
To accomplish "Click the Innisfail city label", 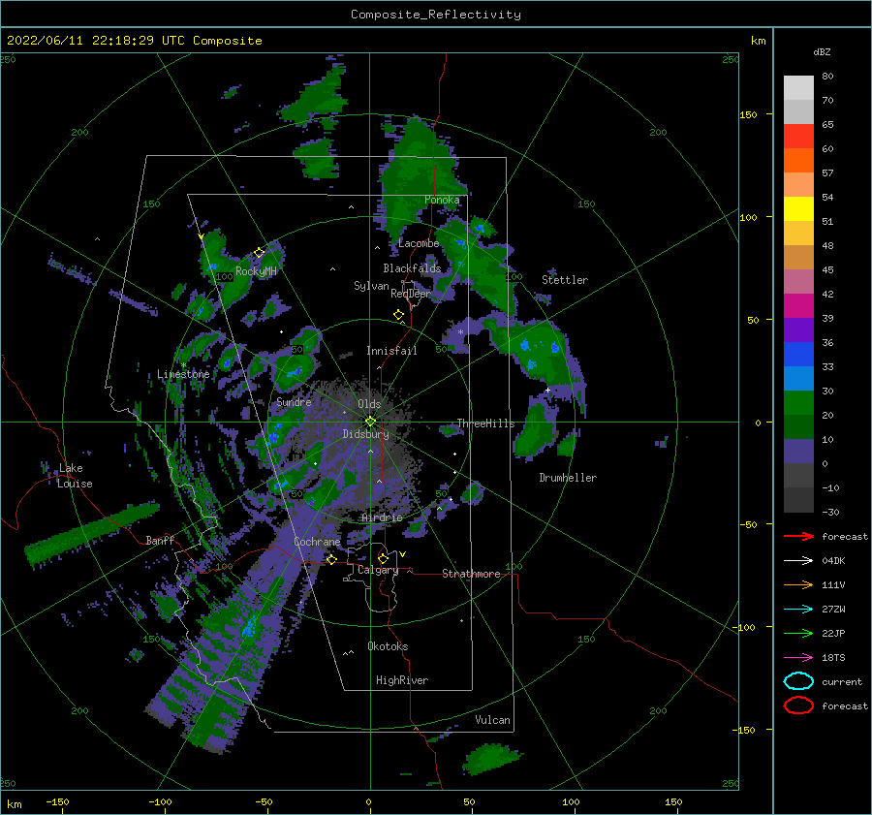I will tap(391, 351).
